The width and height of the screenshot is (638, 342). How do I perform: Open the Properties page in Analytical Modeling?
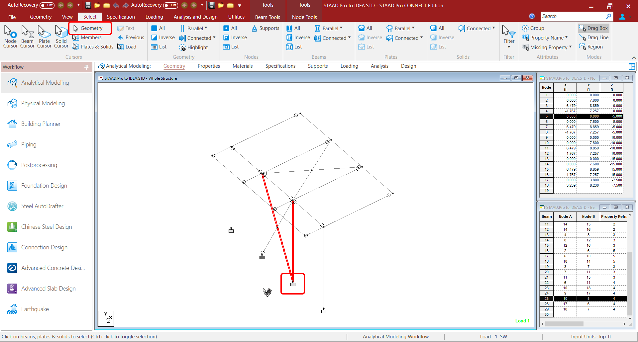[x=209, y=66]
